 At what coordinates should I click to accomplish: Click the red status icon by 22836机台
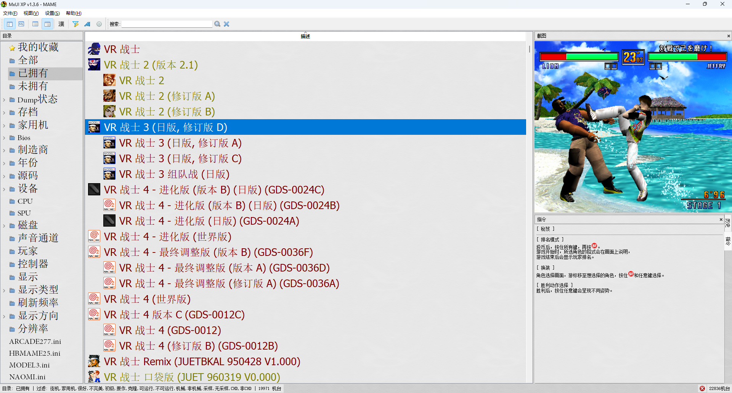[702, 388]
